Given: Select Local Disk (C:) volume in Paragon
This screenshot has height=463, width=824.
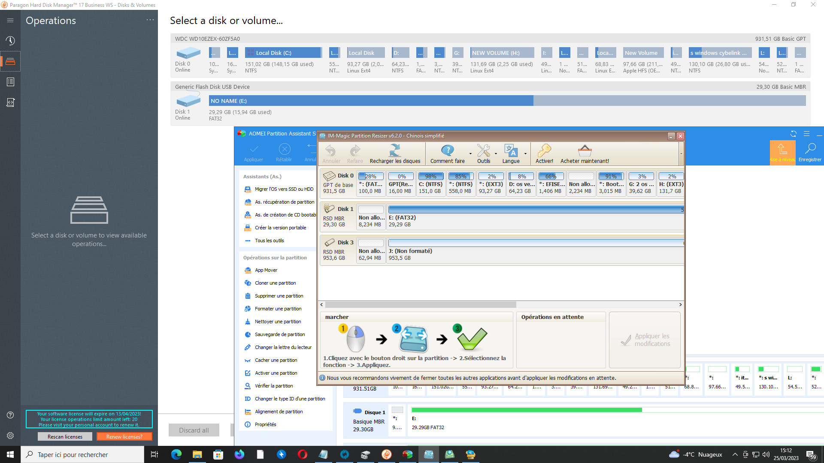Looking at the screenshot, I should point(283,53).
